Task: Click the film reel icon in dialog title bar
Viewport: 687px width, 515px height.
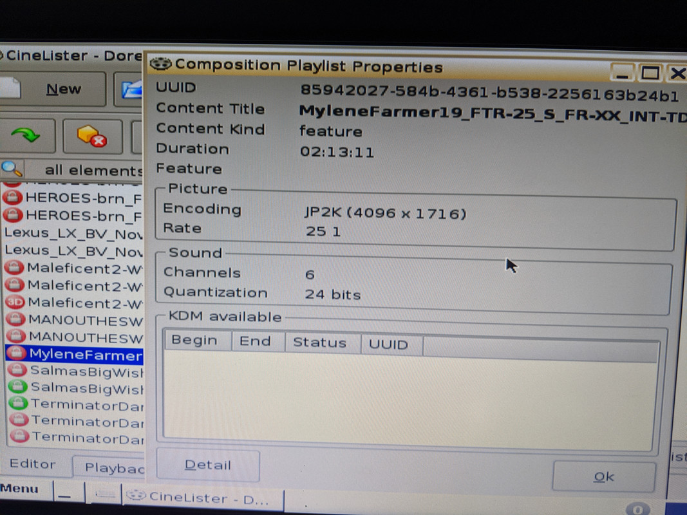Action: click(x=160, y=64)
